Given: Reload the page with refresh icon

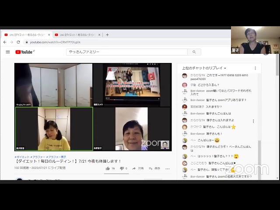Looking at the screenshot, I should (x=18, y=42).
